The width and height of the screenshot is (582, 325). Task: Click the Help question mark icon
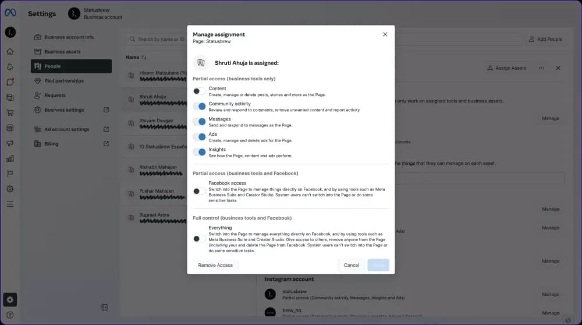[x=10, y=315]
